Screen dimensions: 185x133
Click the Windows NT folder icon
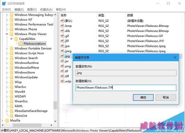pos(12,20)
